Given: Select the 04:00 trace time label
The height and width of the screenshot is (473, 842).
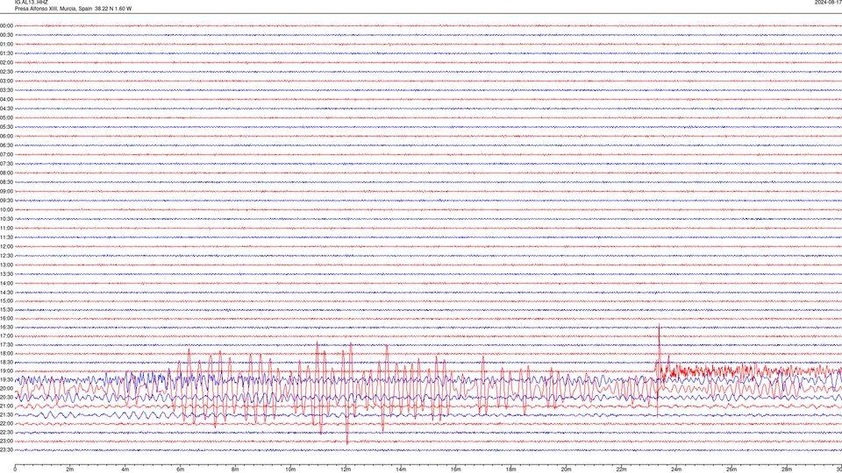Looking at the screenshot, I should [x=6, y=99].
